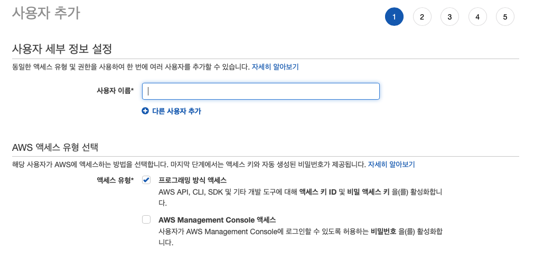The width and height of the screenshot is (534, 269).
Task: Click the 사용자 추가 page title
Action: (46, 13)
